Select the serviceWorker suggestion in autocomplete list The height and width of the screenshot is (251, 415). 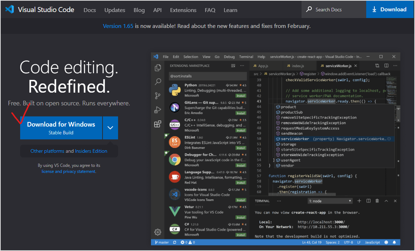tap(335, 139)
